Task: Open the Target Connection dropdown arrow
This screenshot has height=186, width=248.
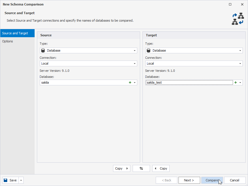Action: click(240, 63)
